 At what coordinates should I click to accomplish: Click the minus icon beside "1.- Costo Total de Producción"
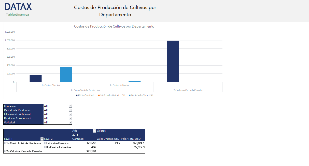(x=5, y=143)
